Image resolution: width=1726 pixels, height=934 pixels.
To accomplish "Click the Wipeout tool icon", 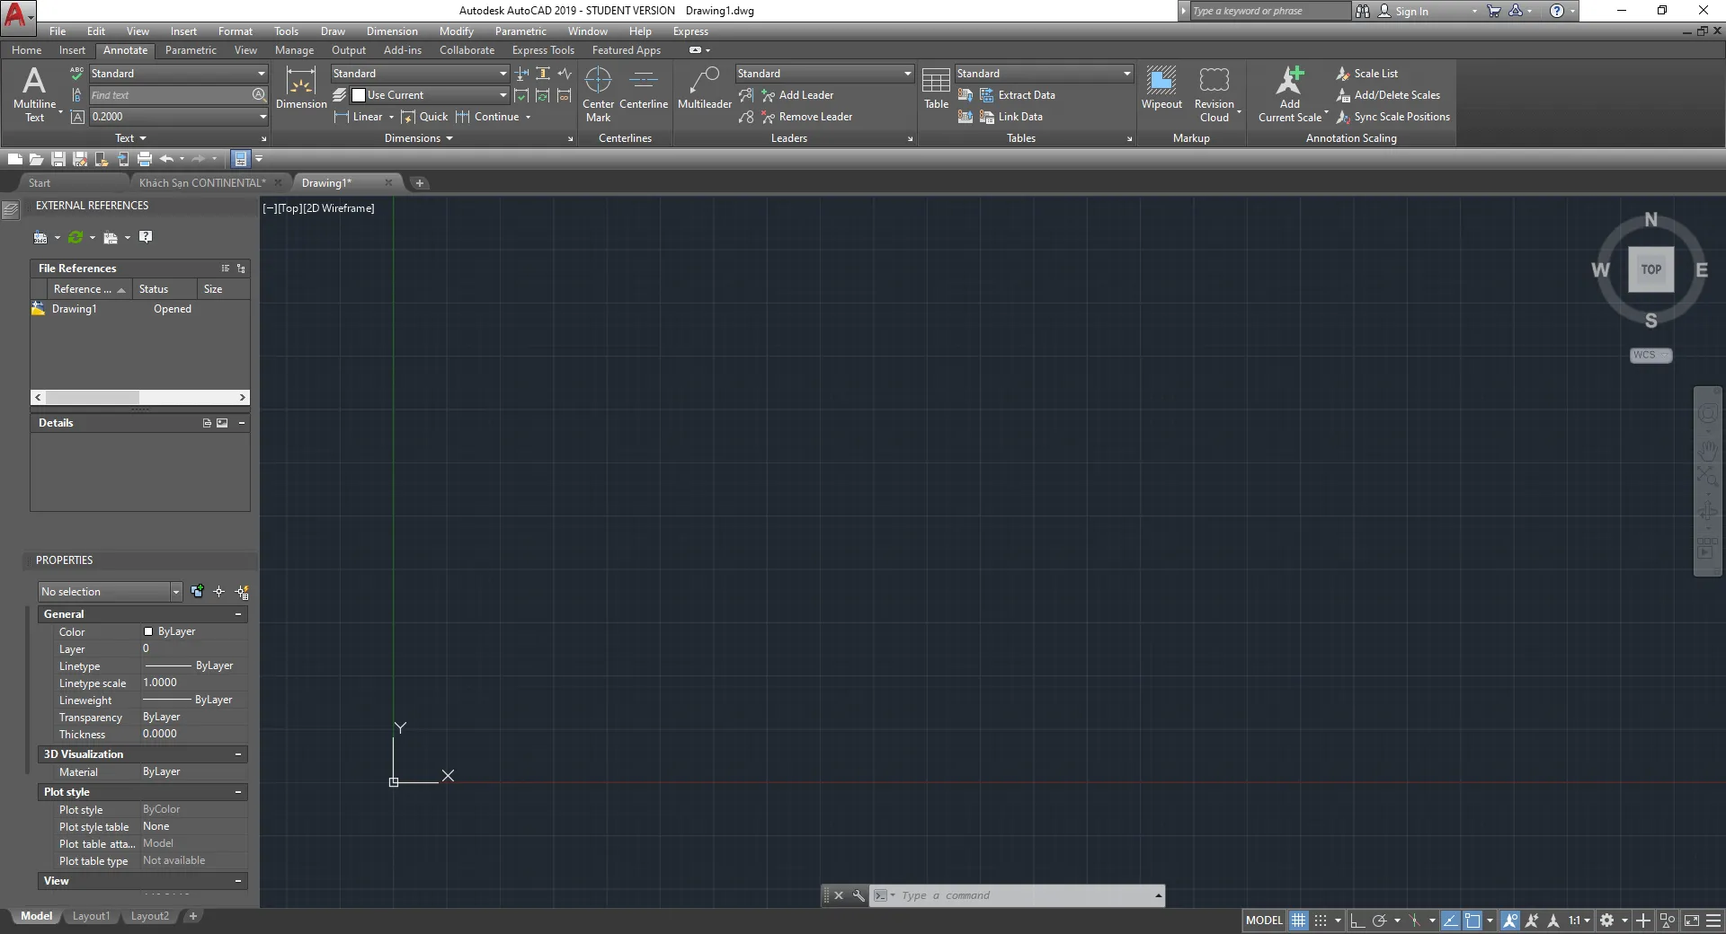I will pyautogui.click(x=1161, y=88).
